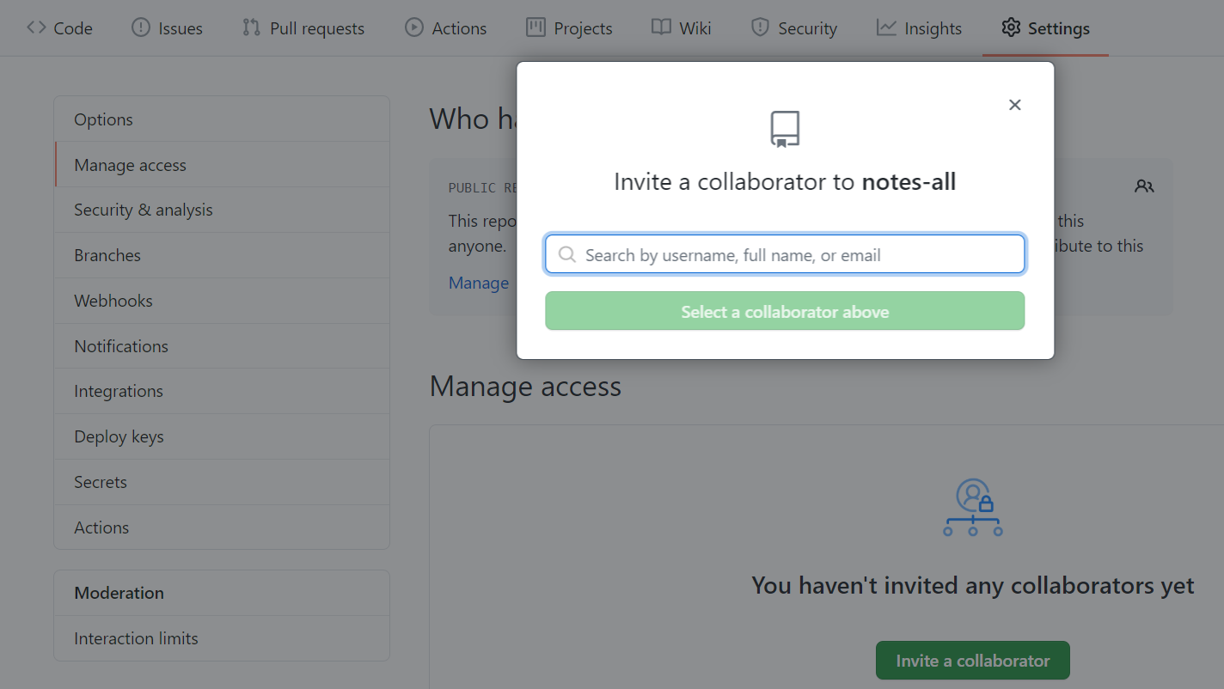The height and width of the screenshot is (689, 1224).
Task: Select the Settings tab
Action: coord(1045,28)
